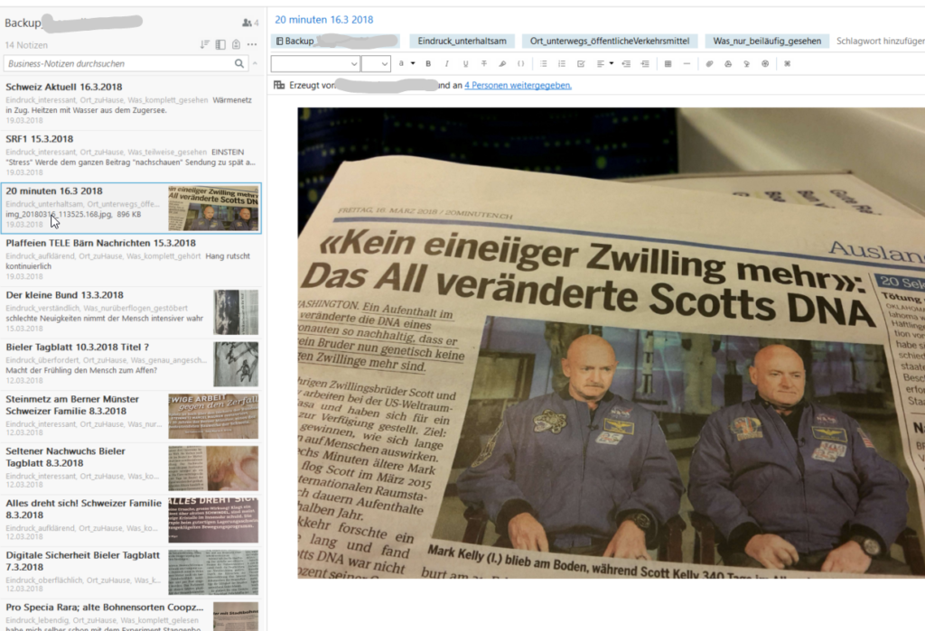Open the 4 Personen weitergegeben link
Viewport: 925px width, 631px height.
pos(518,85)
